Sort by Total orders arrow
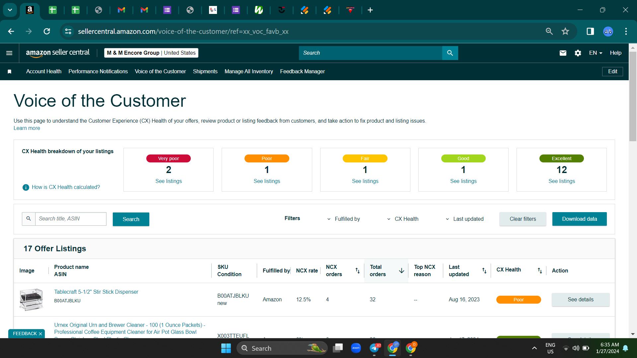 (401, 270)
